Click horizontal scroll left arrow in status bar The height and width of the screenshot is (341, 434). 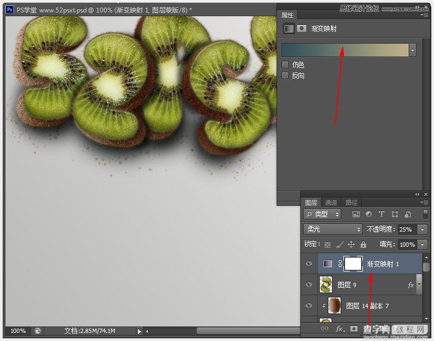coord(147,331)
